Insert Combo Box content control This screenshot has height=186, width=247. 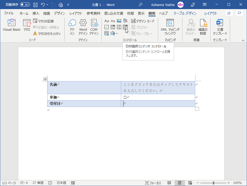pos(113,27)
